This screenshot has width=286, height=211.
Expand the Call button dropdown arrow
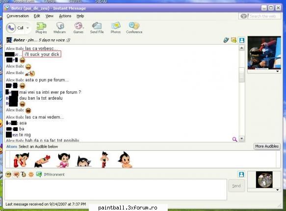pos(28,28)
